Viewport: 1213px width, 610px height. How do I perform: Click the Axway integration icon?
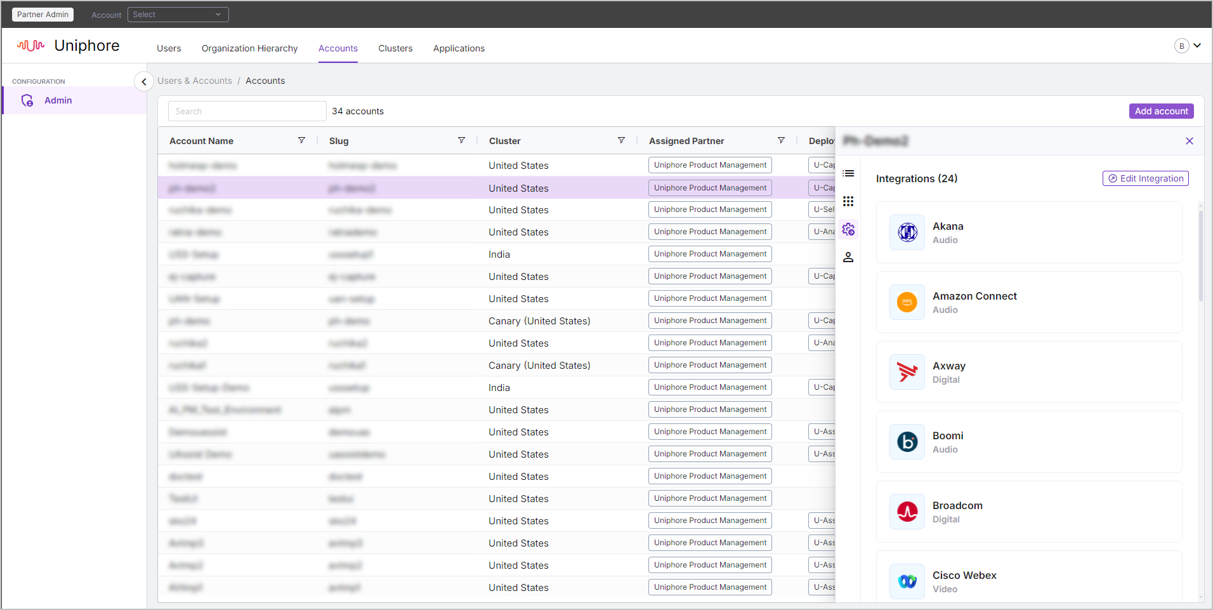tap(907, 372)
